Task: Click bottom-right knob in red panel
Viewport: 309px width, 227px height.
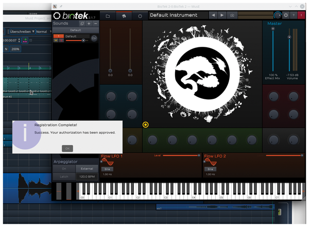Action: (294, 114)
